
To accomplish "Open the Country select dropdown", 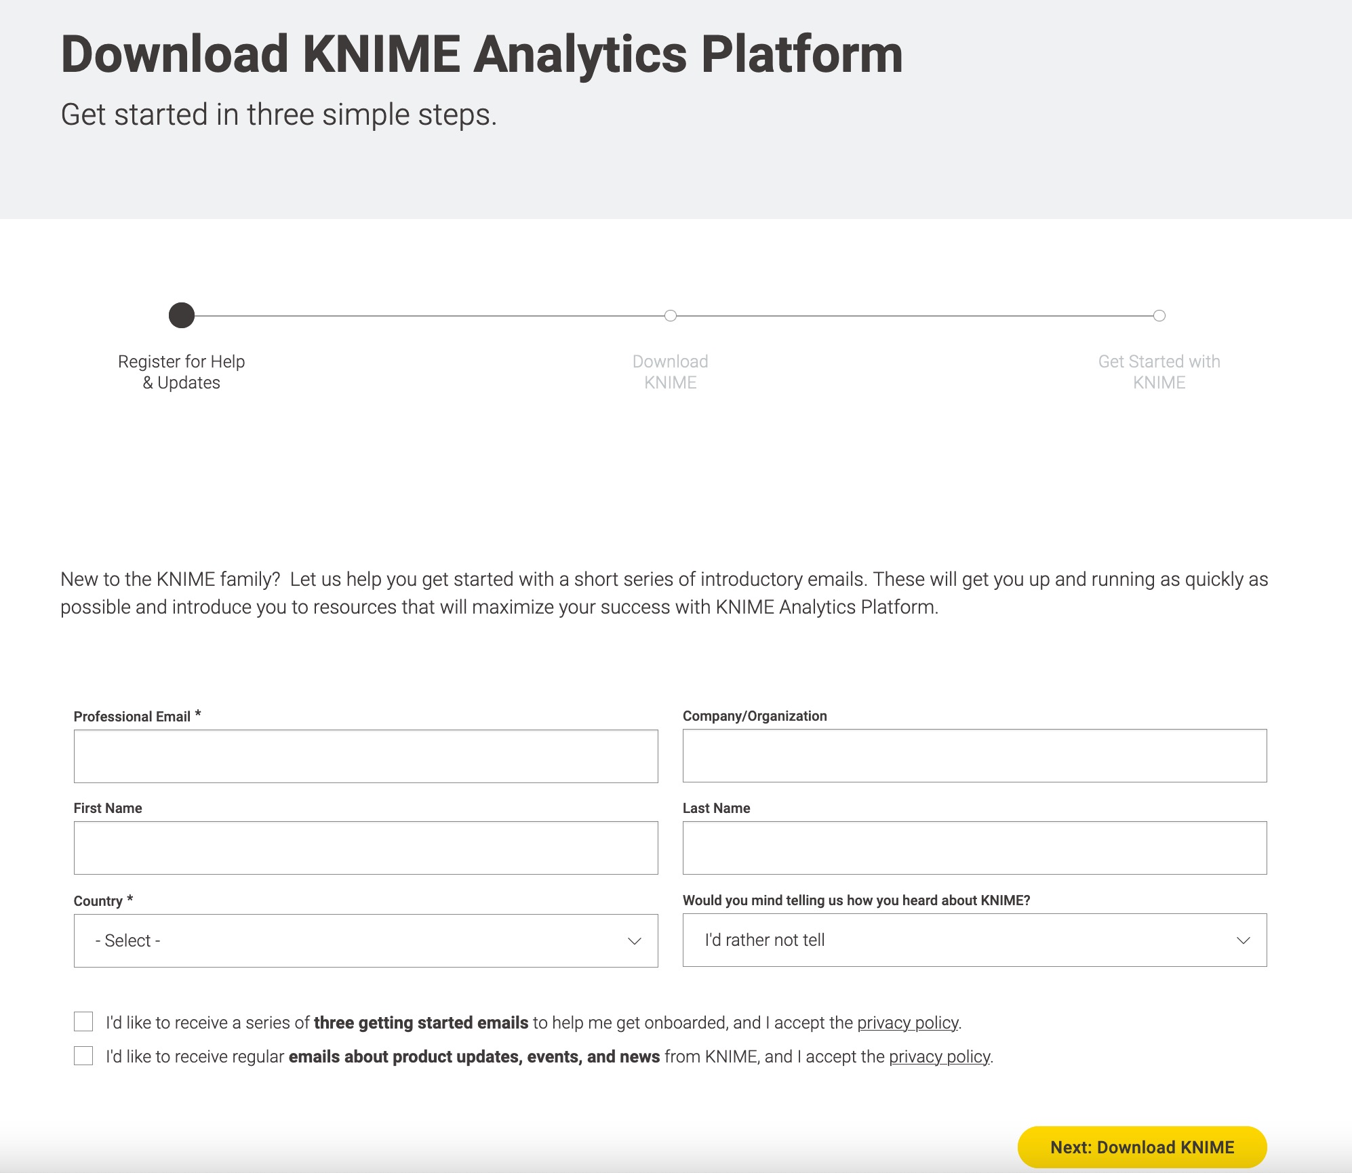I will 365,940.
